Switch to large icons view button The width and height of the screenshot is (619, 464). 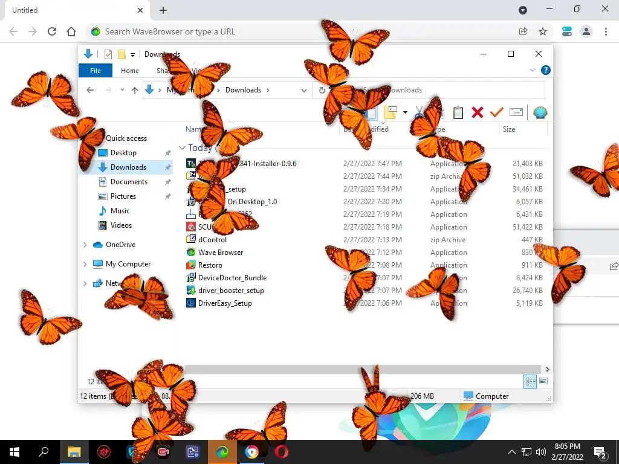[543, 381]
